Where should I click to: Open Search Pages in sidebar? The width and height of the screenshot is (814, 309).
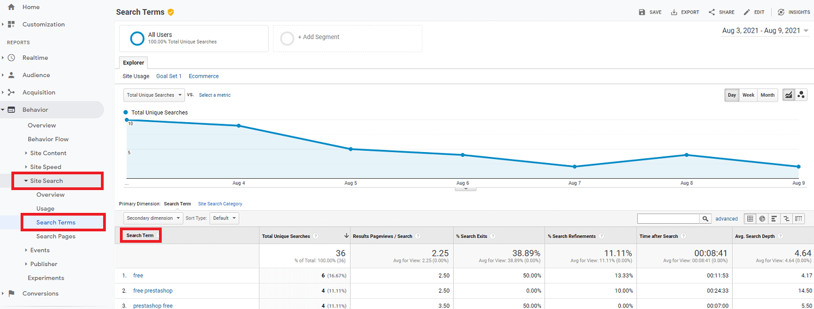click(x=56, y=236)
